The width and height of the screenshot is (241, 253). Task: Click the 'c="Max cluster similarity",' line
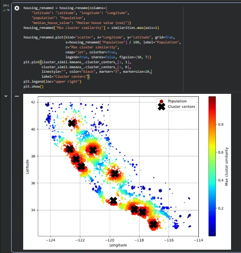point(92,47)
